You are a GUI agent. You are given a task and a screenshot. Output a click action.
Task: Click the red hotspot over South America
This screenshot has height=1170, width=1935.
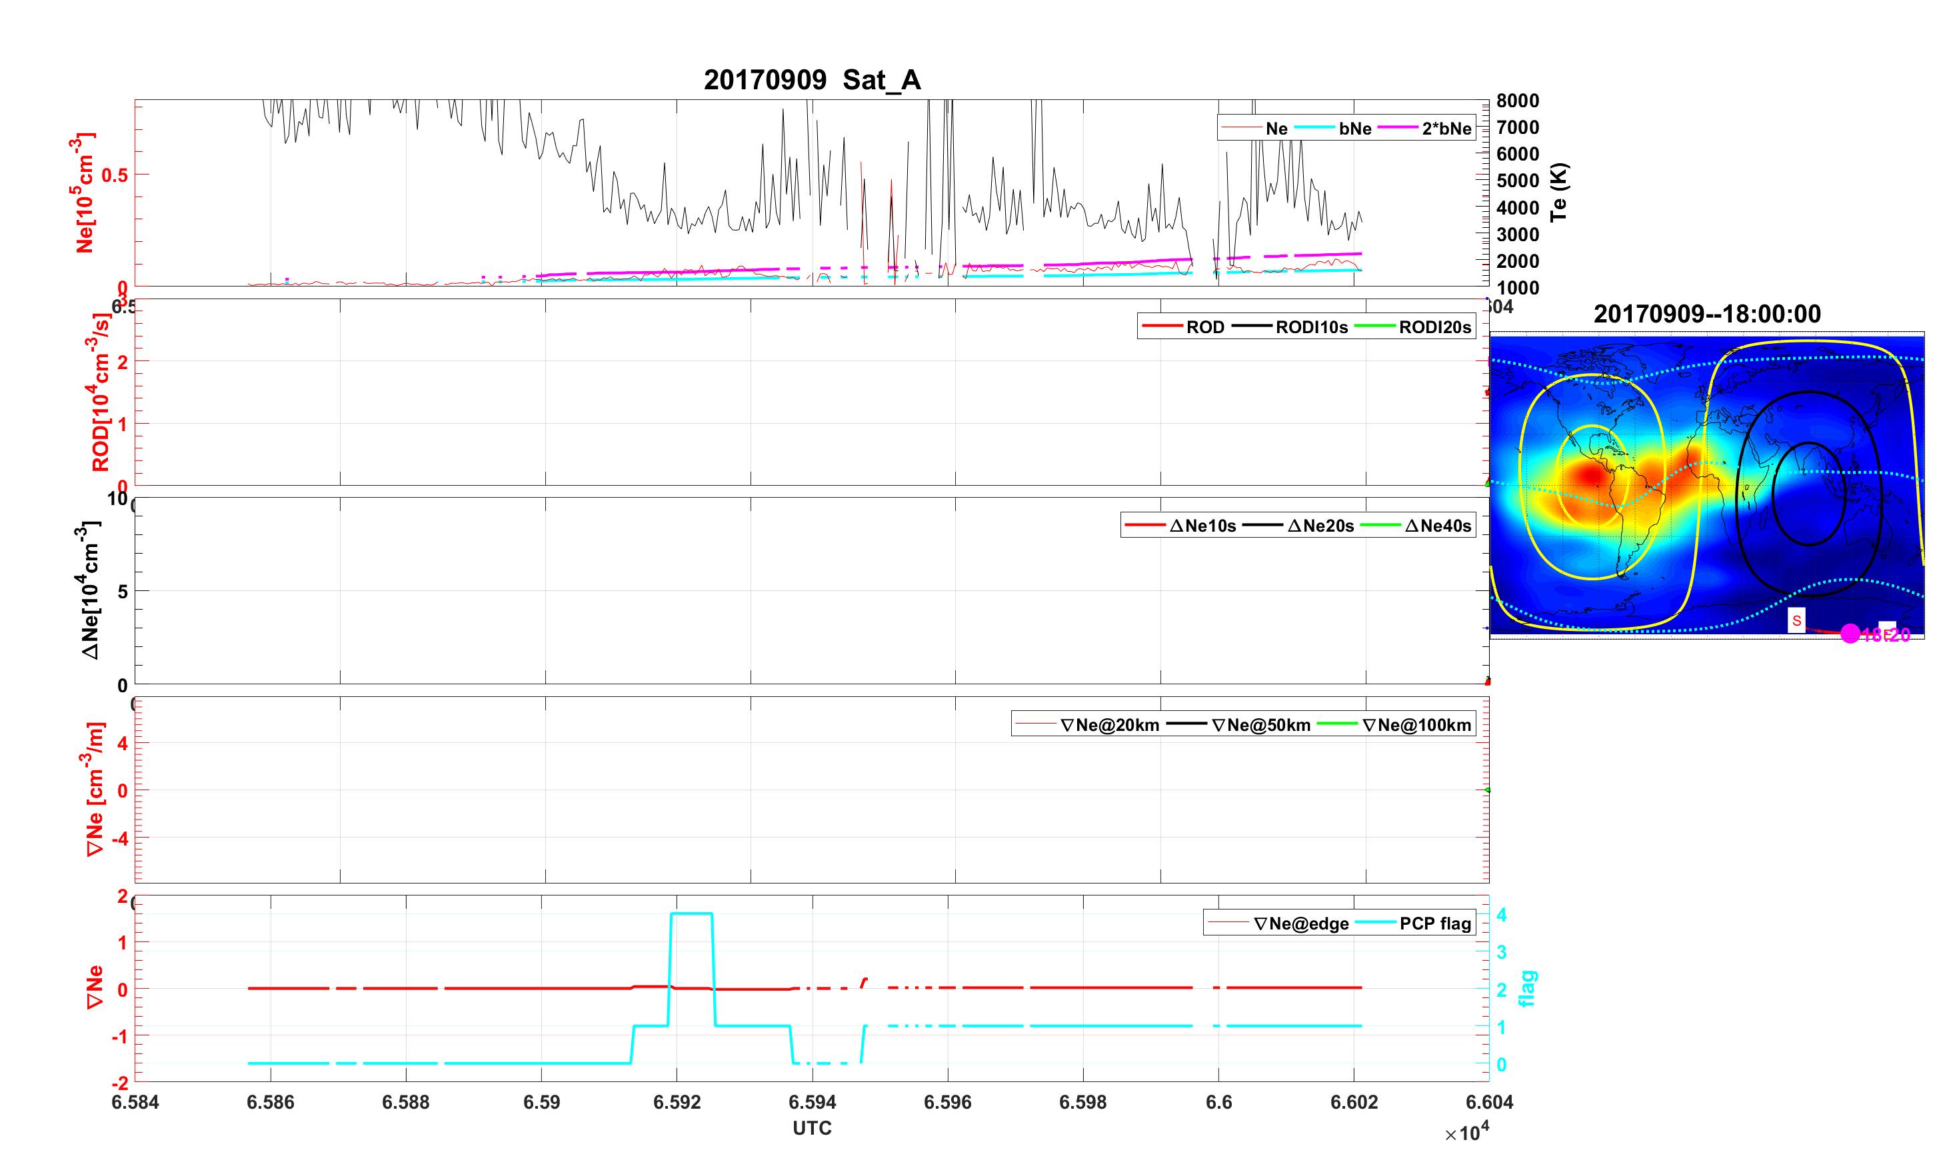coord(1591,475)
